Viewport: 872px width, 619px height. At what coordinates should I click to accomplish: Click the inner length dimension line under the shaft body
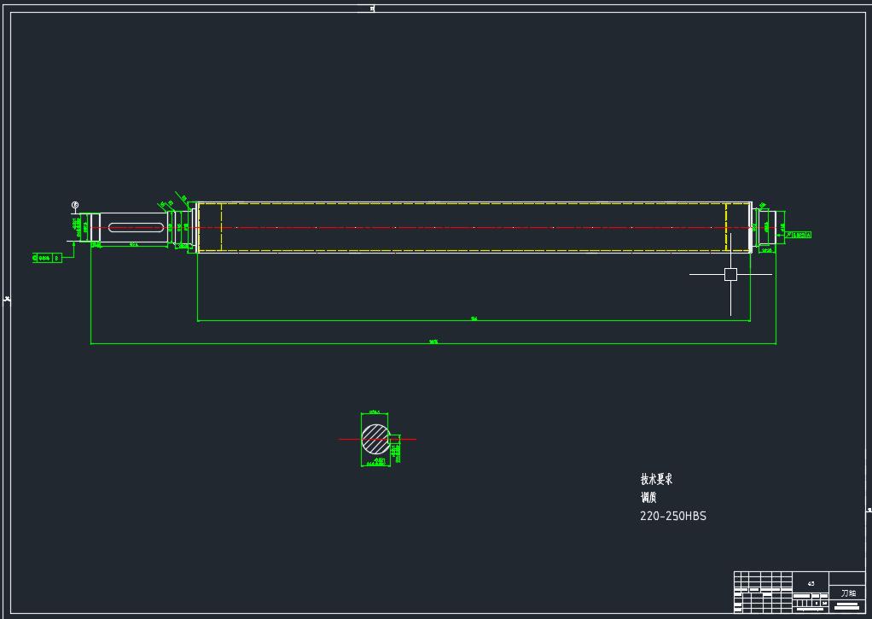tap(474, 321)
